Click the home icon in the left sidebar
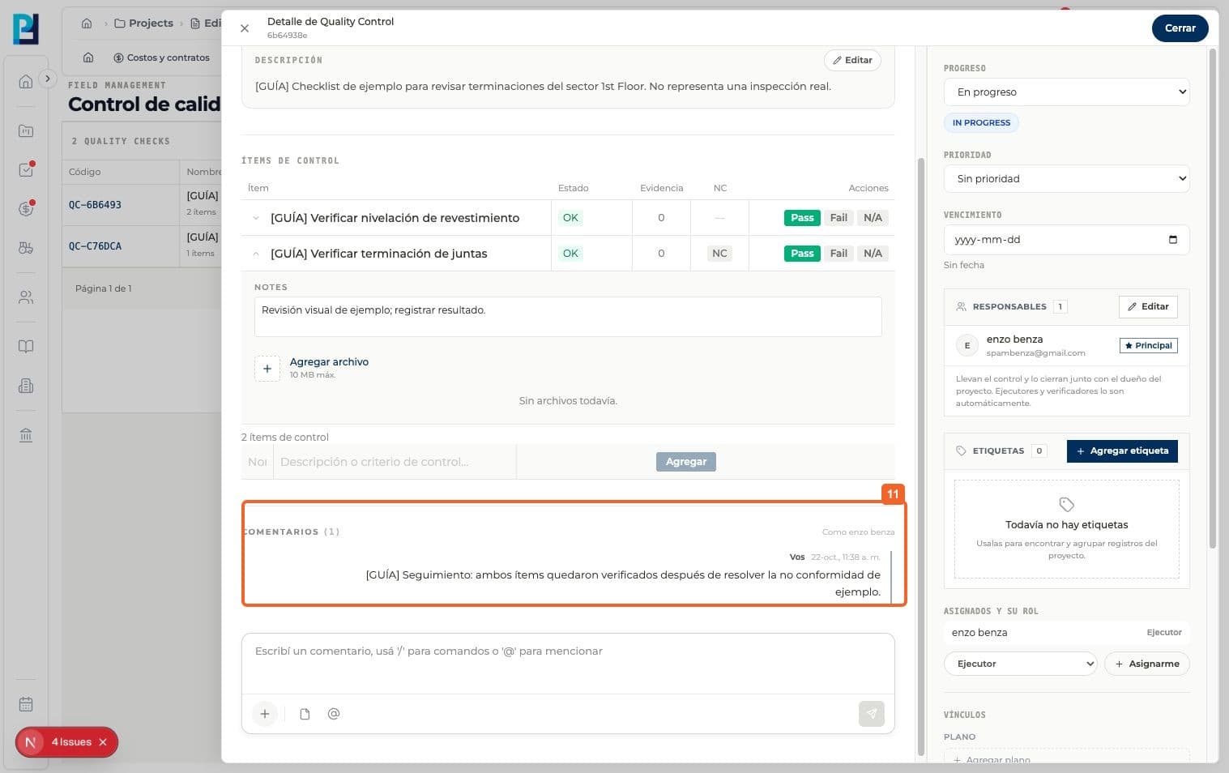The image size is (1229, 773). (26, 81)
